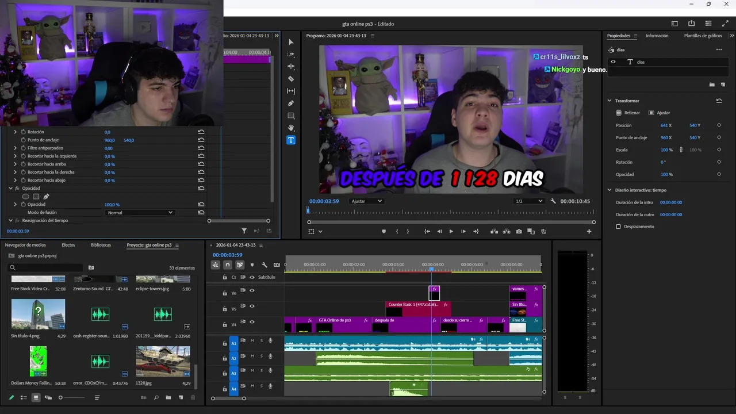Select the Selection tool arrow

click(291, 42)
